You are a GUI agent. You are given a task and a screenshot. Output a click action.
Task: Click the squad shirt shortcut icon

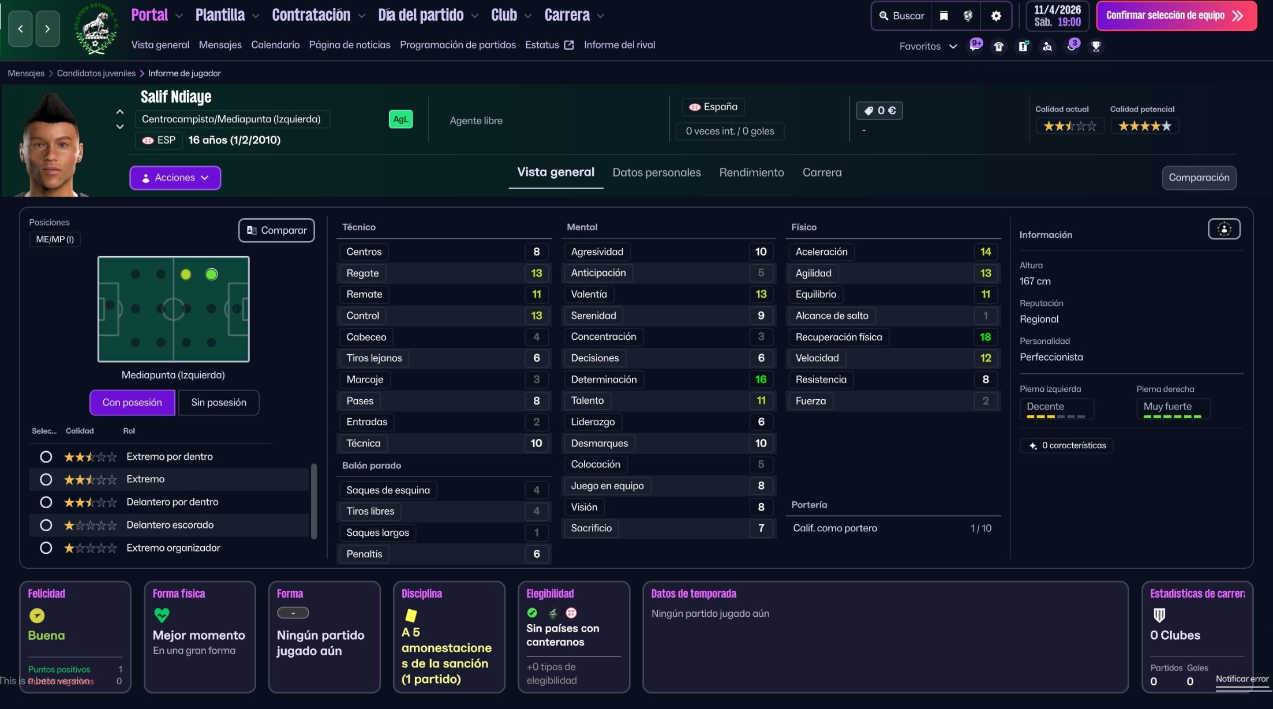[999, 46]
